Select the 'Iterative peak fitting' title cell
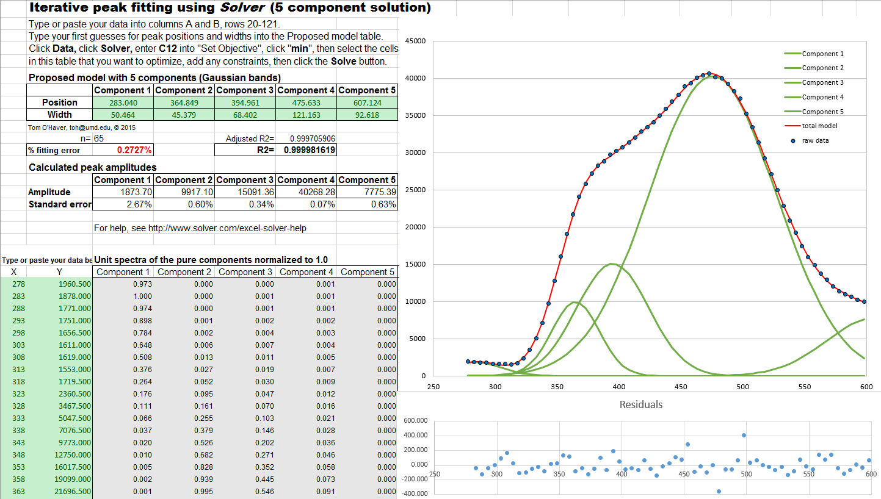The image size is (881, 499). 230,8
